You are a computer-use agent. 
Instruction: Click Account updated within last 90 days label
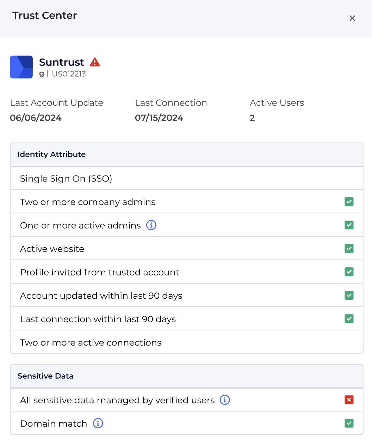101,296
